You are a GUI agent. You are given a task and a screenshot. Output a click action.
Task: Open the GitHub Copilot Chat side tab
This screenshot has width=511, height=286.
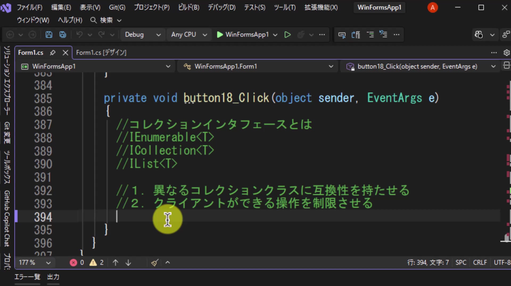coord(7,218)
